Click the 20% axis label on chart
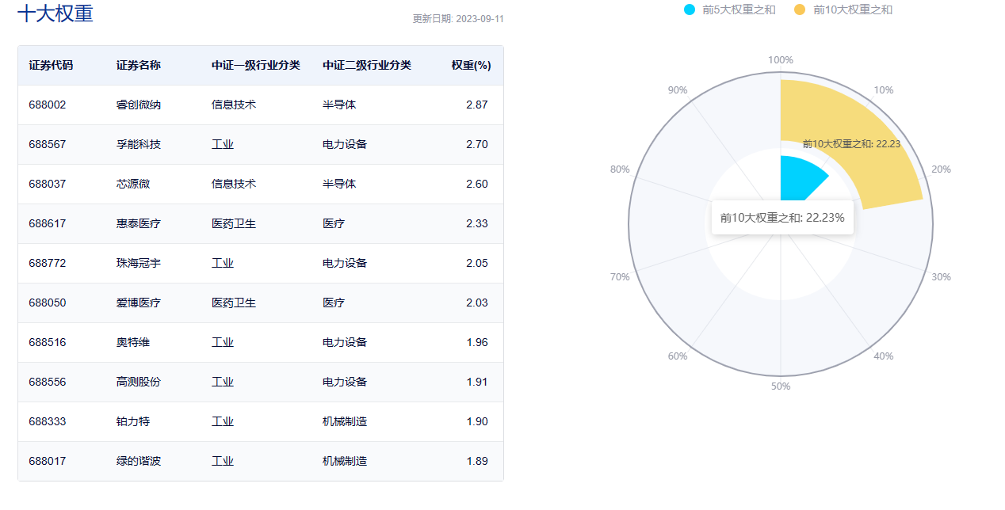Screen dimensions: 1005x510 click(x=941, y=169)
